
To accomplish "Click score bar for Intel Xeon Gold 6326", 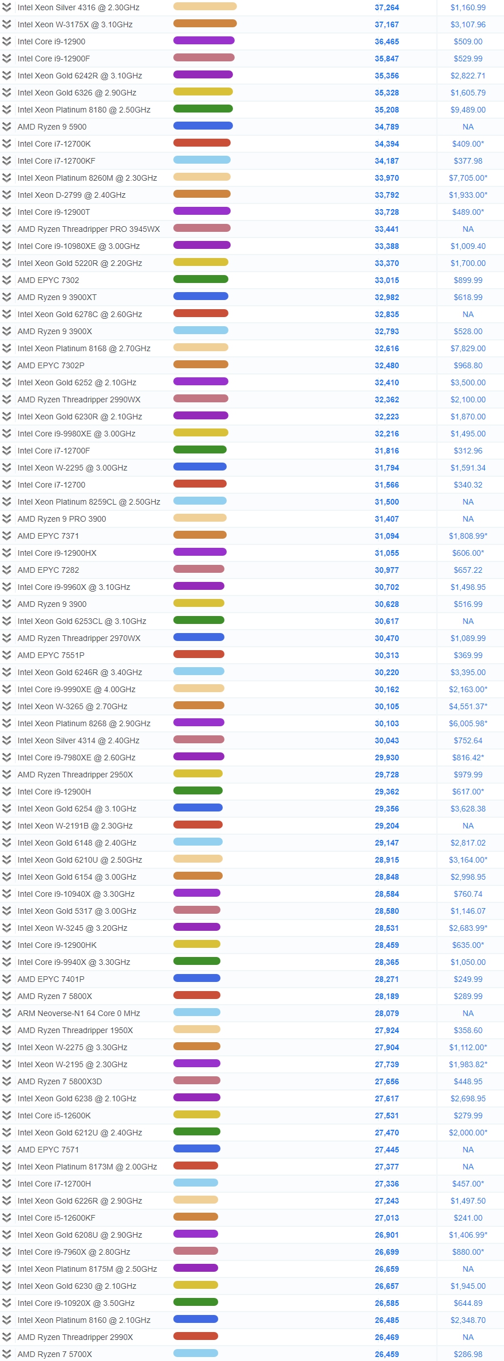I will 203,91.
